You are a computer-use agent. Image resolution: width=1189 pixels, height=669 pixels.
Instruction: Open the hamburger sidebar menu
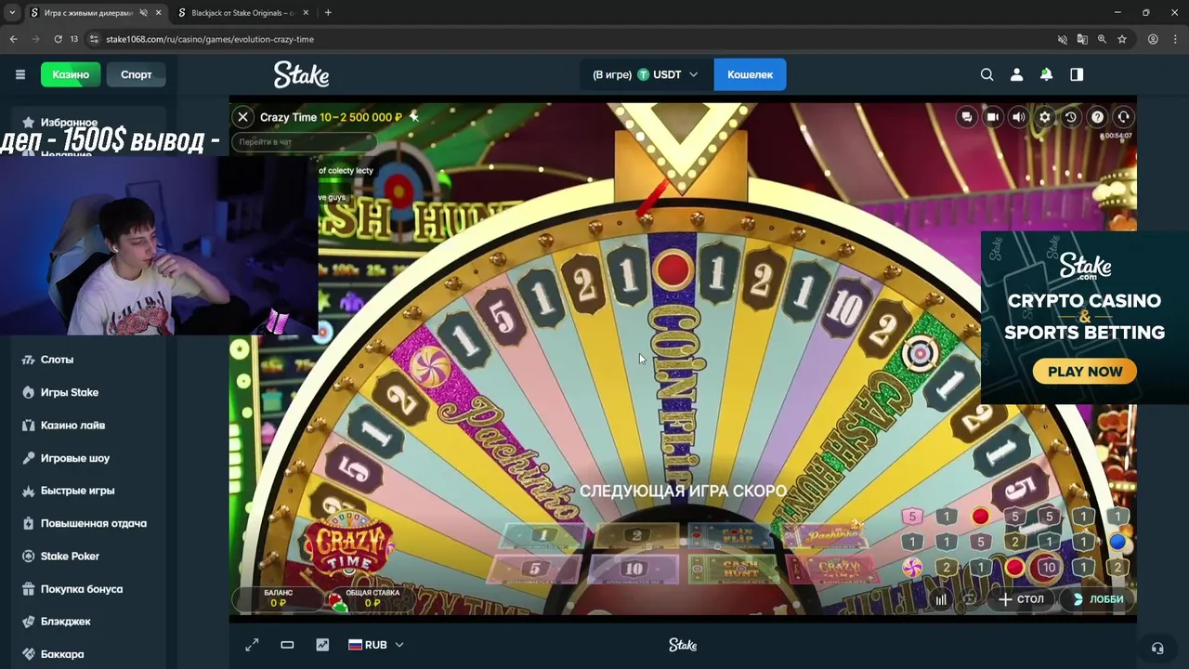(x=20, y=74)
